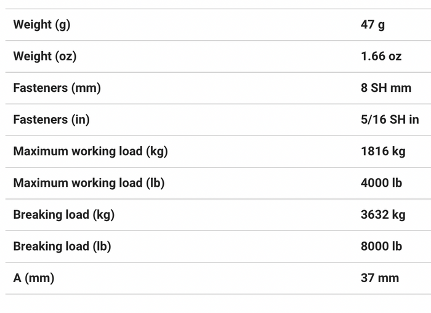This screenshot has height=313, width=431.
Task: Click the 8 SH mm value
Action: pyautogui.click(x=386, y=88)
